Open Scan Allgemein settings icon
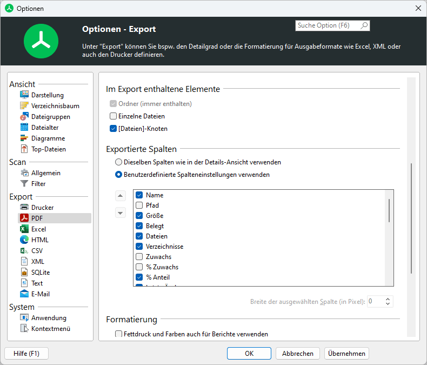The width and height of the screenshot is (427, 365). (x=24, y=172)
